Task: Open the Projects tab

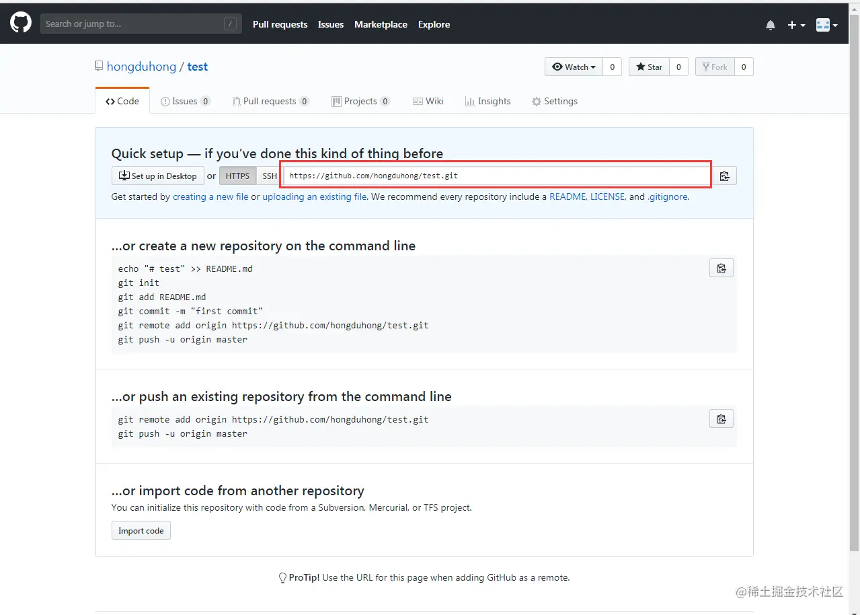Action: [x=360, y=101]
